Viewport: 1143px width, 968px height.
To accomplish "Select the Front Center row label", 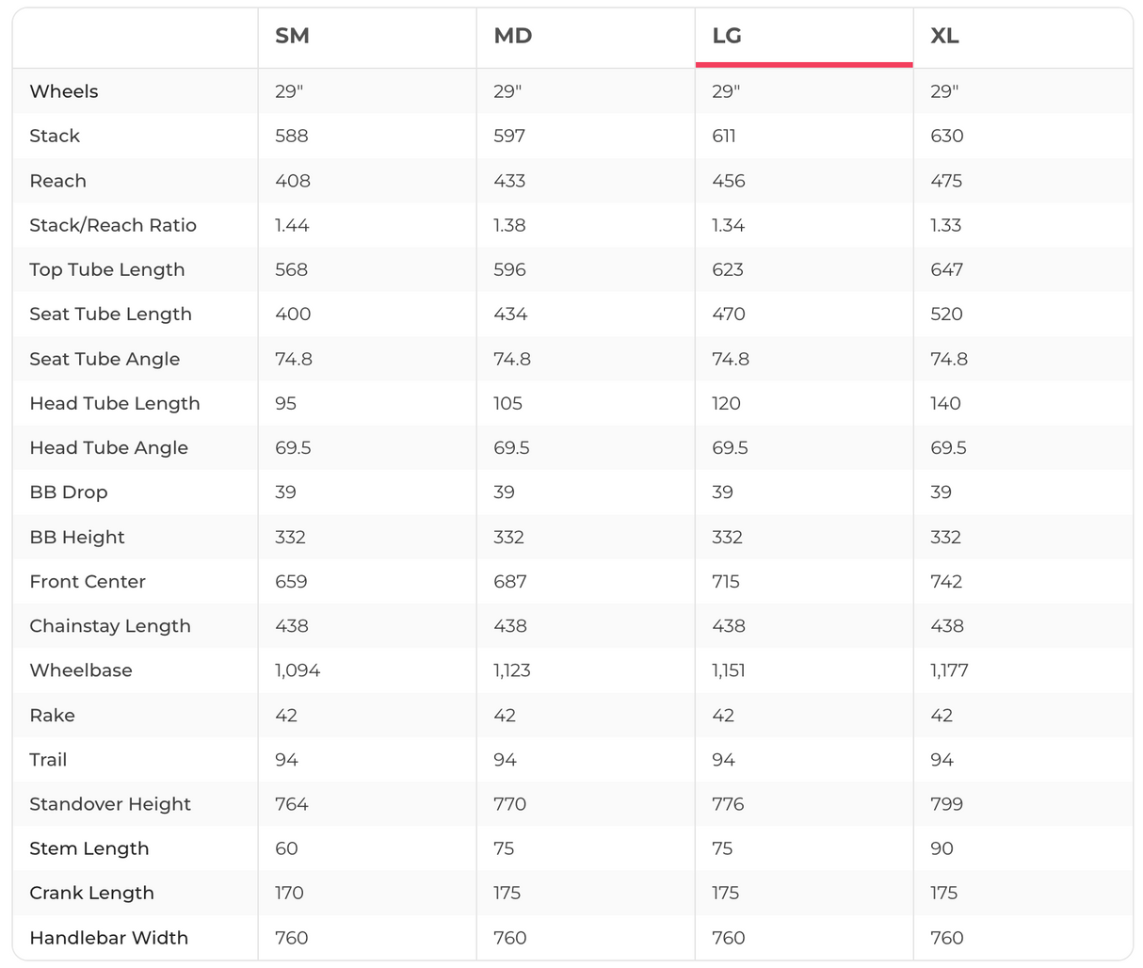I will [88, 581].
